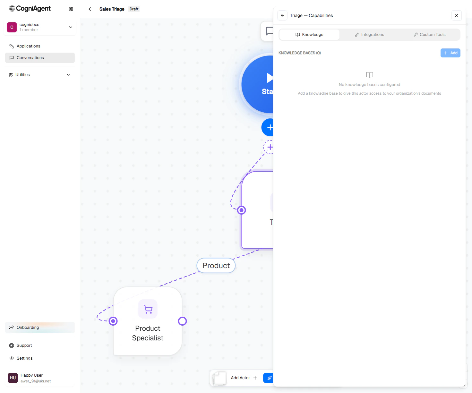Click Product Specialist's left input handle
The width and height of the screenshot is (472, 393).
pos(113,321)
